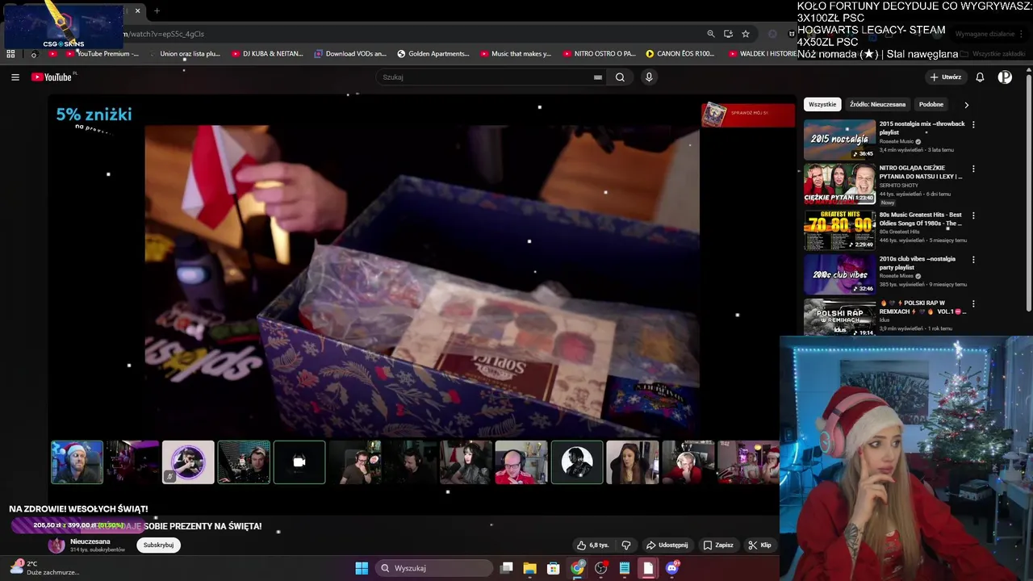Viewport: 1033px width, 581px height.
Task: Select the Wszystkie filter chip
Action: (x=822, y=104)
